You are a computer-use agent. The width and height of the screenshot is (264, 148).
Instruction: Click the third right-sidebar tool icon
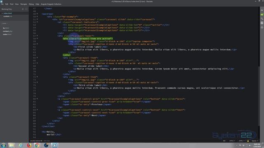click(x=262, y=19)
